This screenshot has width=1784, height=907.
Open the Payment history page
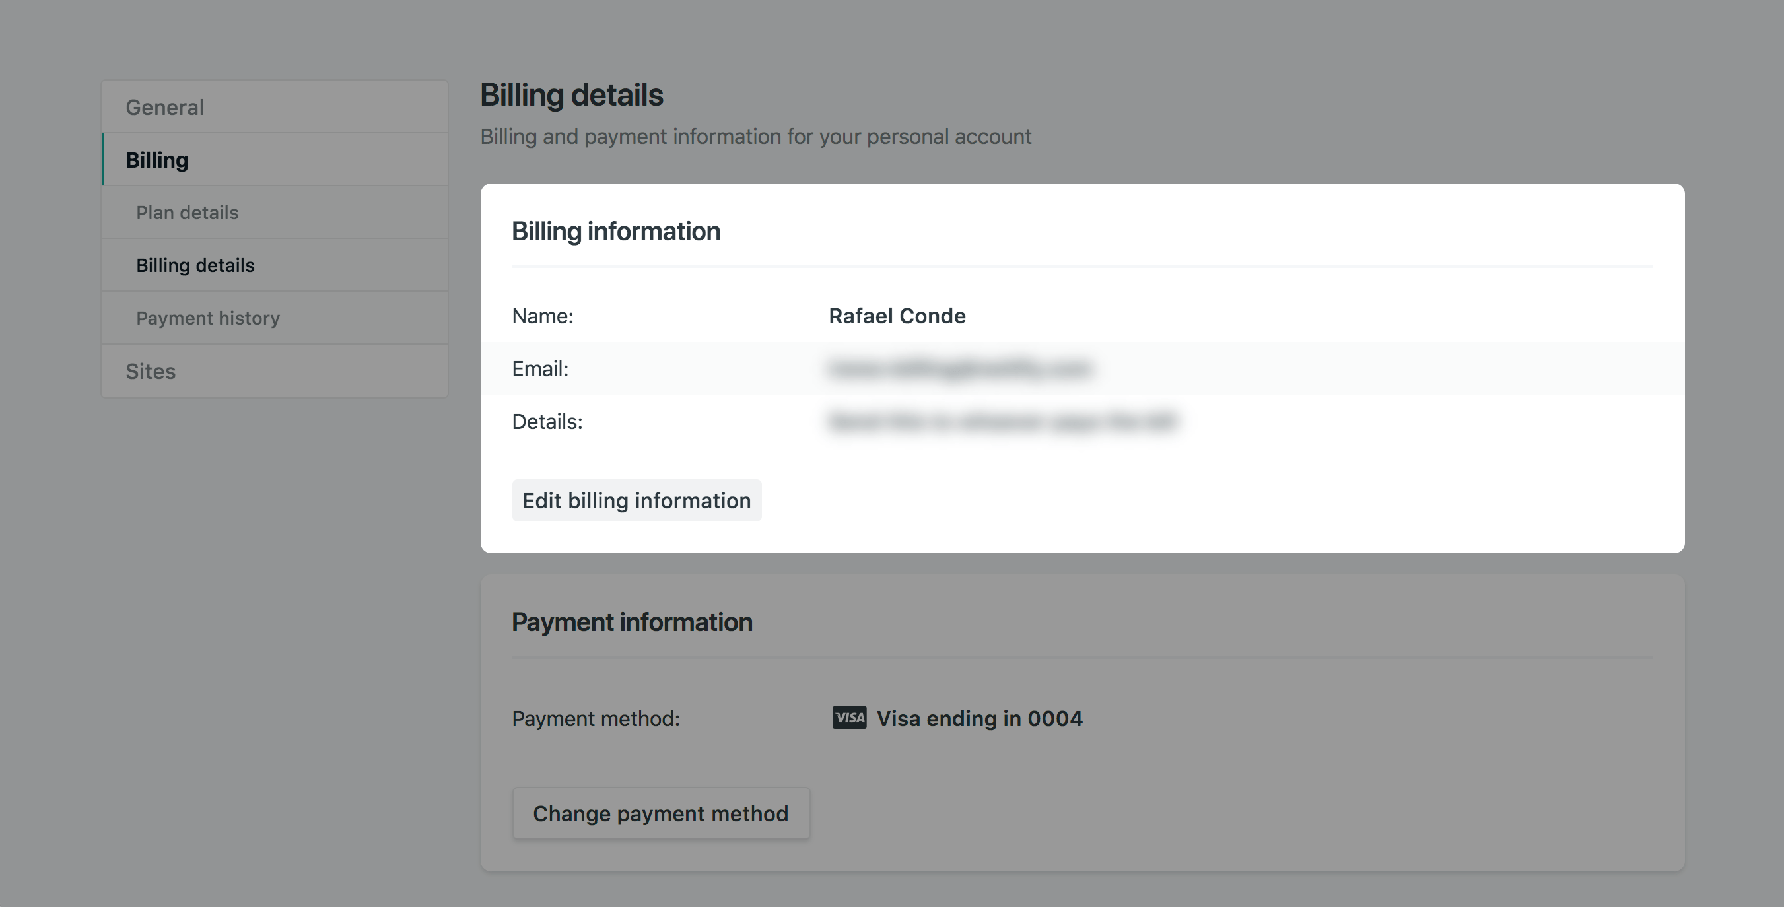(208, 318)
